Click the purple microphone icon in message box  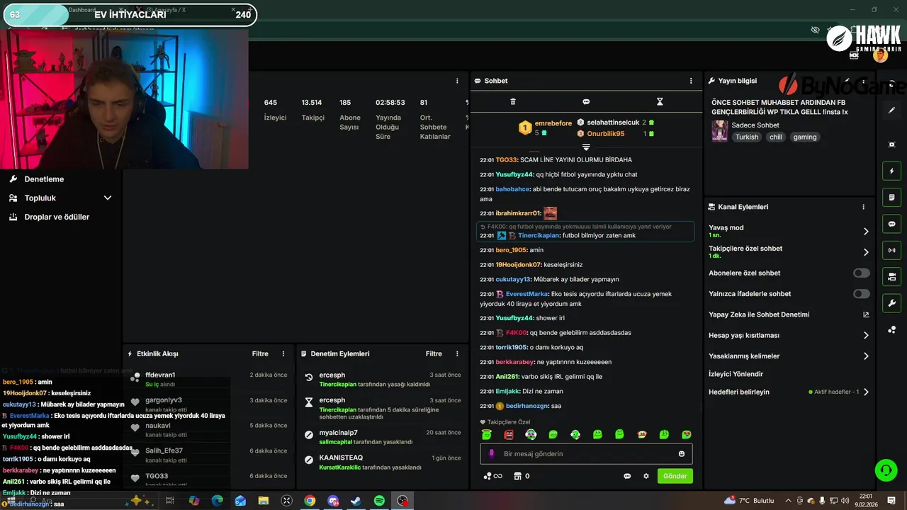492,454
